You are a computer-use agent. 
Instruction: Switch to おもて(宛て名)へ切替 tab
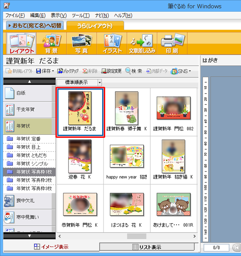coord(35,26)
